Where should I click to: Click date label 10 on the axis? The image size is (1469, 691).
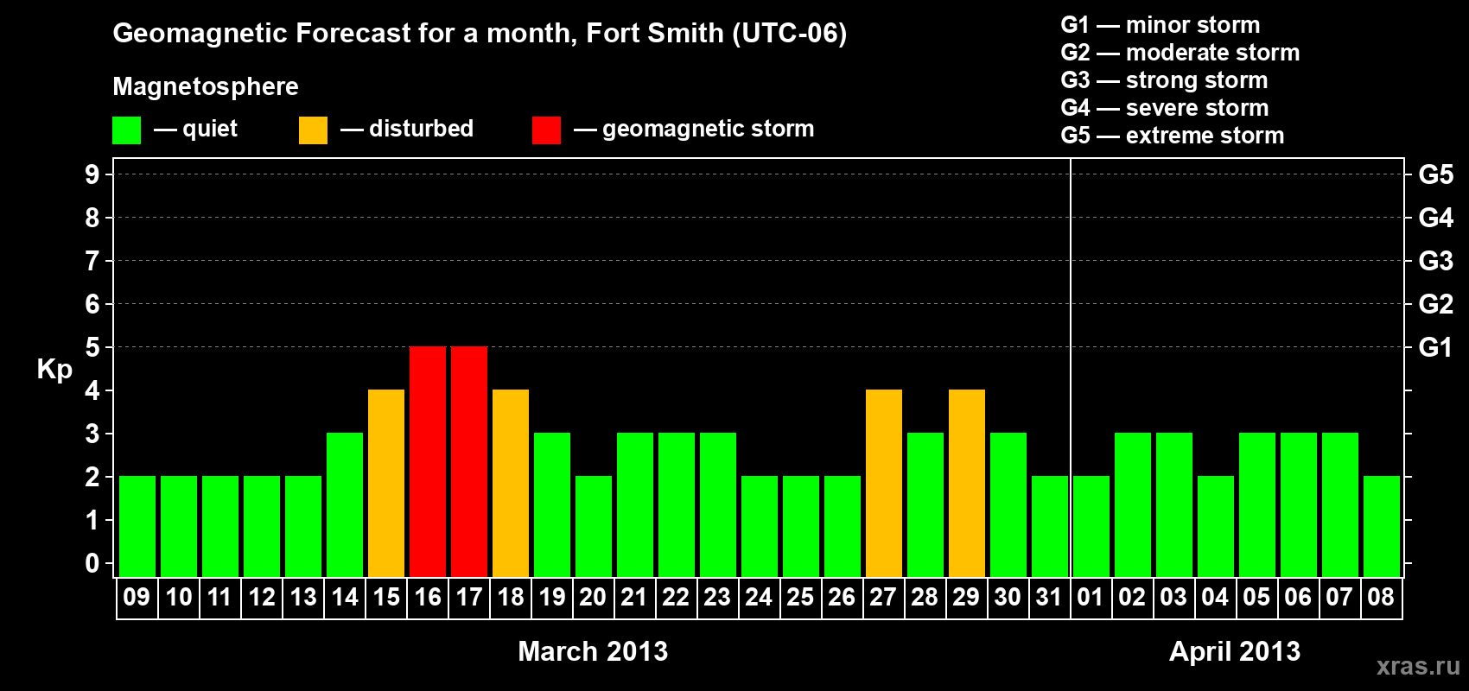click(x=179, y=598)
